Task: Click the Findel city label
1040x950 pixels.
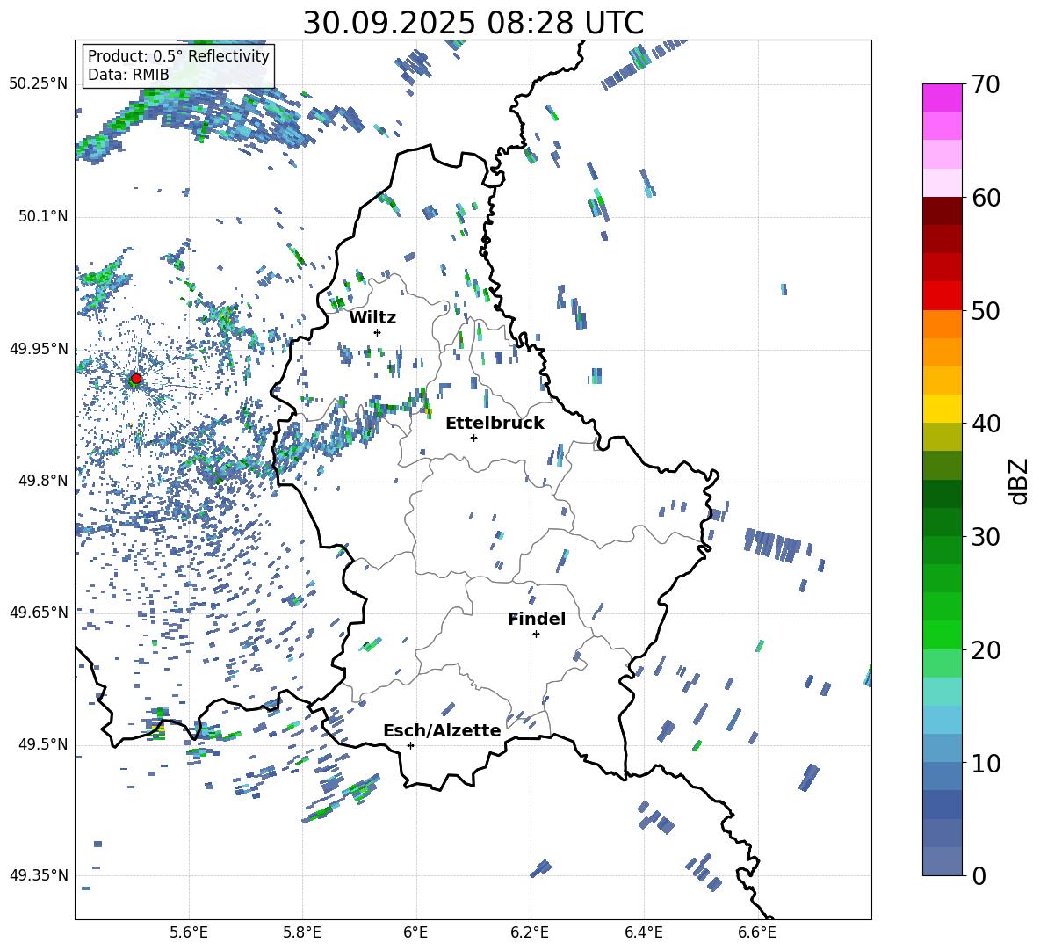Action: coord(537,619)
